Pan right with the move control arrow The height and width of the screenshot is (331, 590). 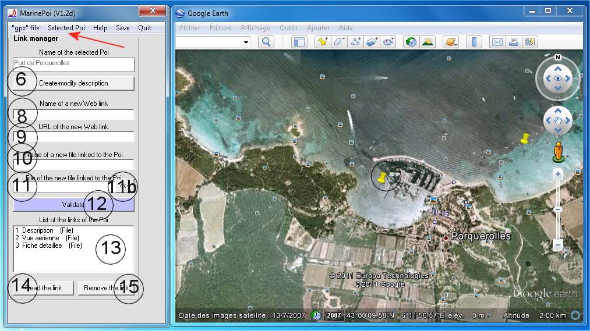point(567,120)
